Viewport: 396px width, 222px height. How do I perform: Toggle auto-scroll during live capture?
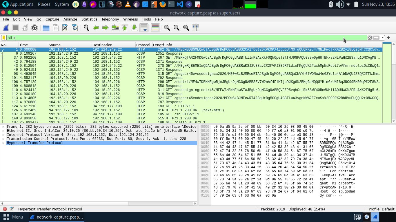point(144,28)
